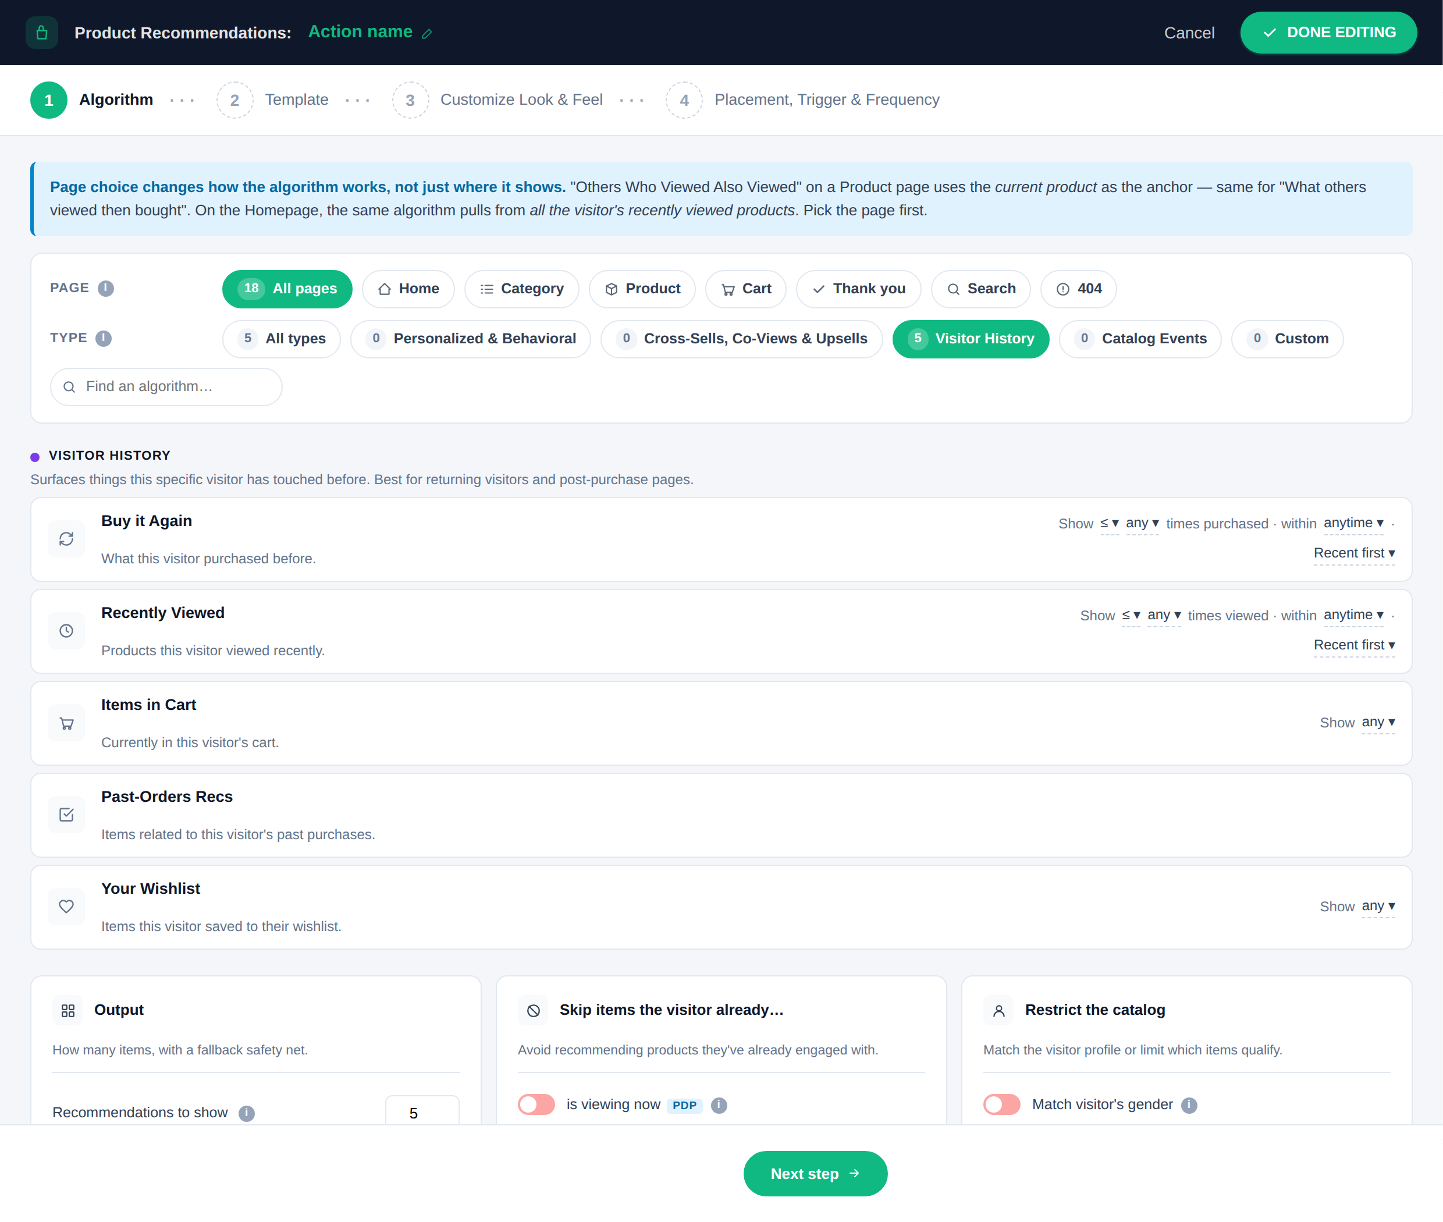
Task: Filter by Cross-Sells, Co-Views & Upsells type
Action: 741,339
